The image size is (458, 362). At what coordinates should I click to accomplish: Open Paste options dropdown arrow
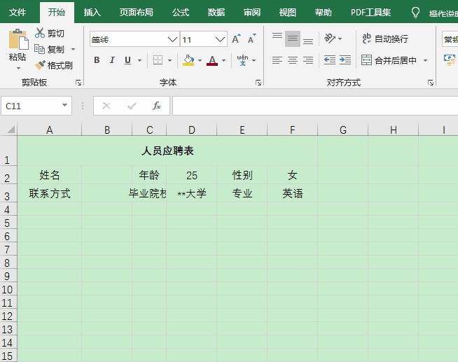point(18,69)
